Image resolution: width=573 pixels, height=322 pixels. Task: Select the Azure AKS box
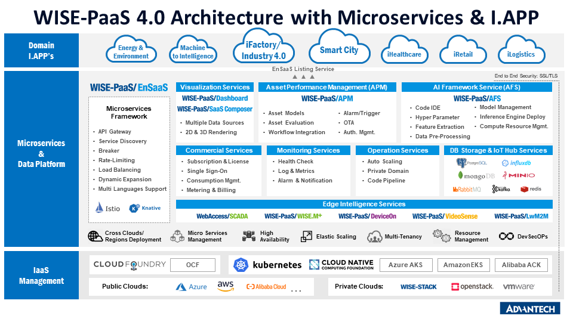pos(406,265)
